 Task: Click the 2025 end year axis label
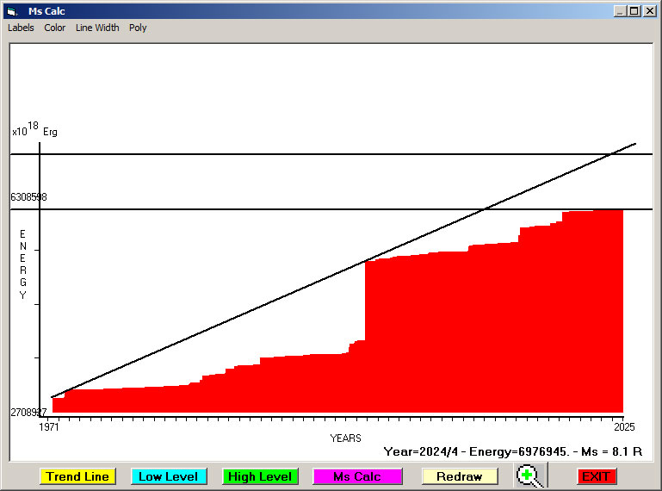622,426
